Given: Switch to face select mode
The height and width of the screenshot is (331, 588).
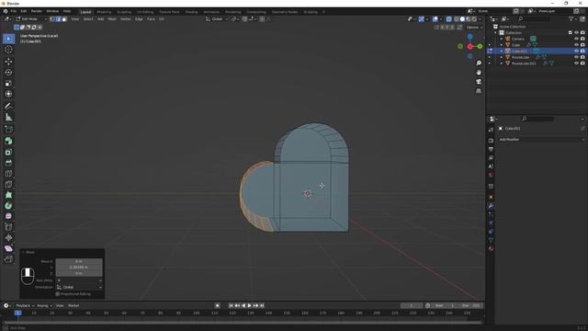Looking at the screenshot, I should coord(64,19).
